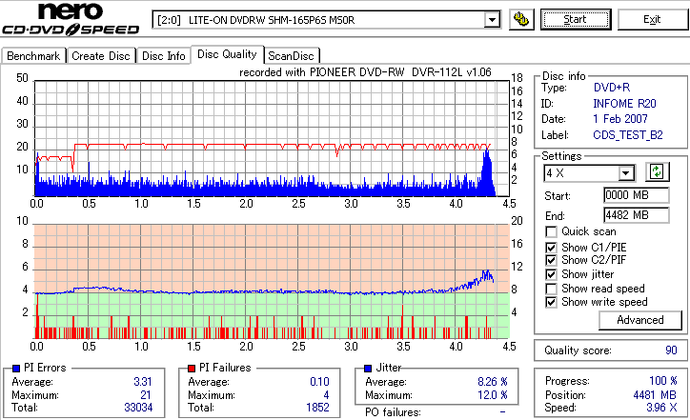This screenshot has height=420, width=690.
Task: Click the blue PI Errors legend square
Action: [16, 369]
